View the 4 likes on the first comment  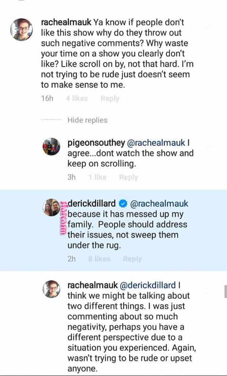pos(77,99)
